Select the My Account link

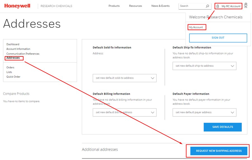(x=196, y=27)
